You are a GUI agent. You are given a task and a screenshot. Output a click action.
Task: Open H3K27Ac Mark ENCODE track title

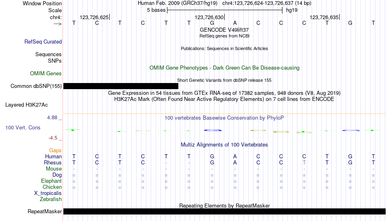(x=224, y=99)
